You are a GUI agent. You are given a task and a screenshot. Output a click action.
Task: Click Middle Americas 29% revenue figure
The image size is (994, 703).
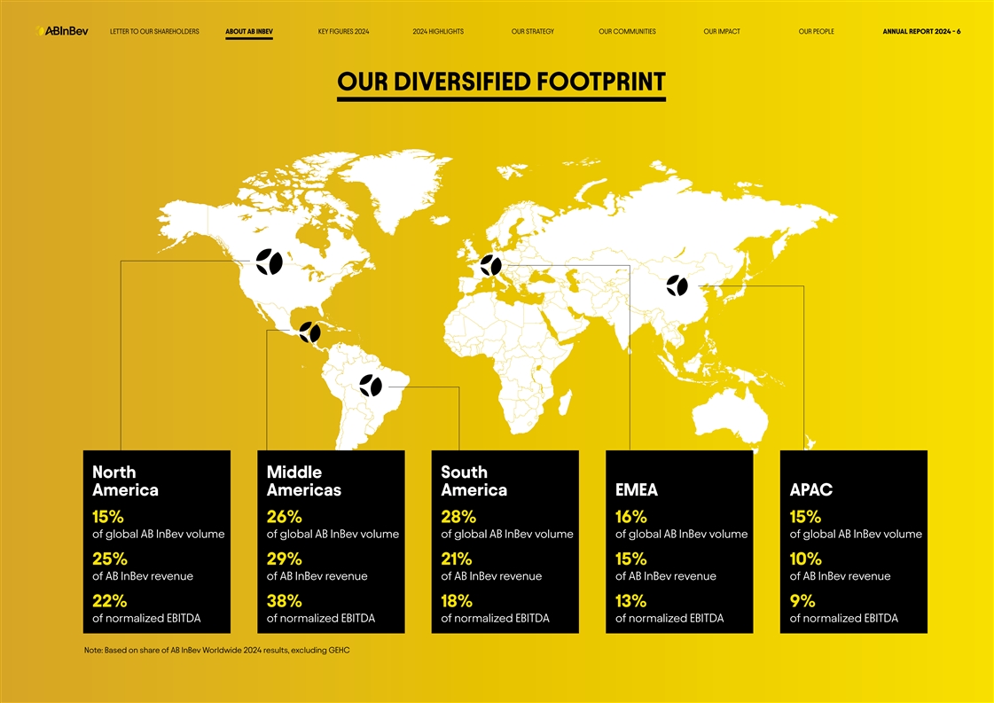tap(284, 559)
